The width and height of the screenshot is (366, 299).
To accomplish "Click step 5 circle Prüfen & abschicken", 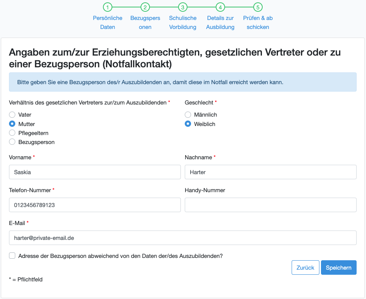I will click(258, 7).
